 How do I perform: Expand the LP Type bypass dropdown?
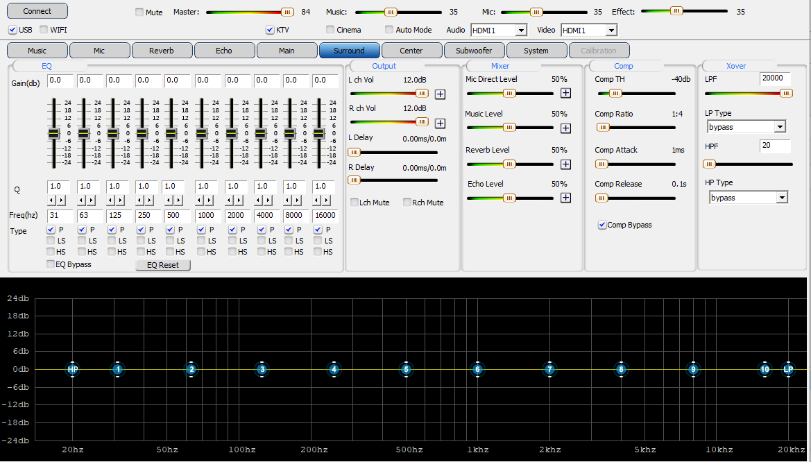click(x=780, y=127)
